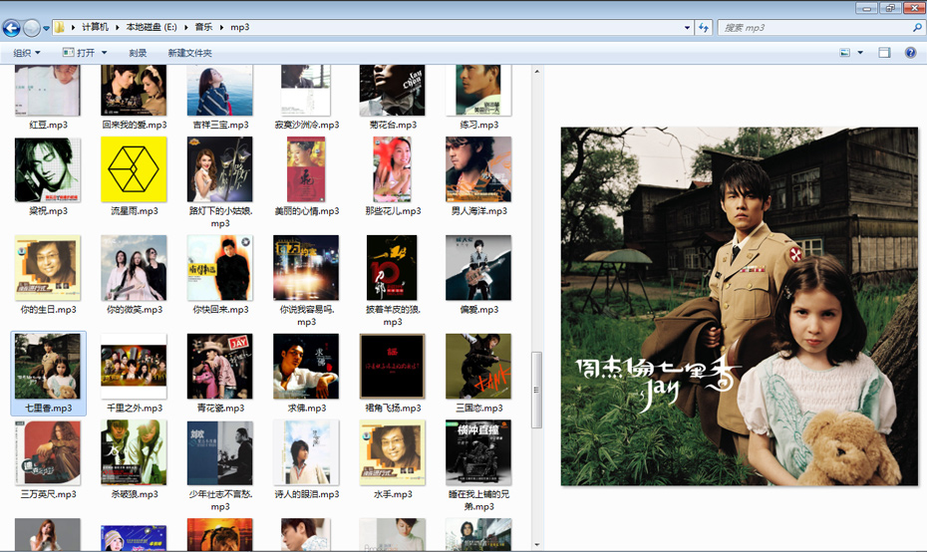The width and height of the screenshot is (927, 552).
Task: Select the 红豆.mp3 thumbnail
Action: click(x=47, y=91)
